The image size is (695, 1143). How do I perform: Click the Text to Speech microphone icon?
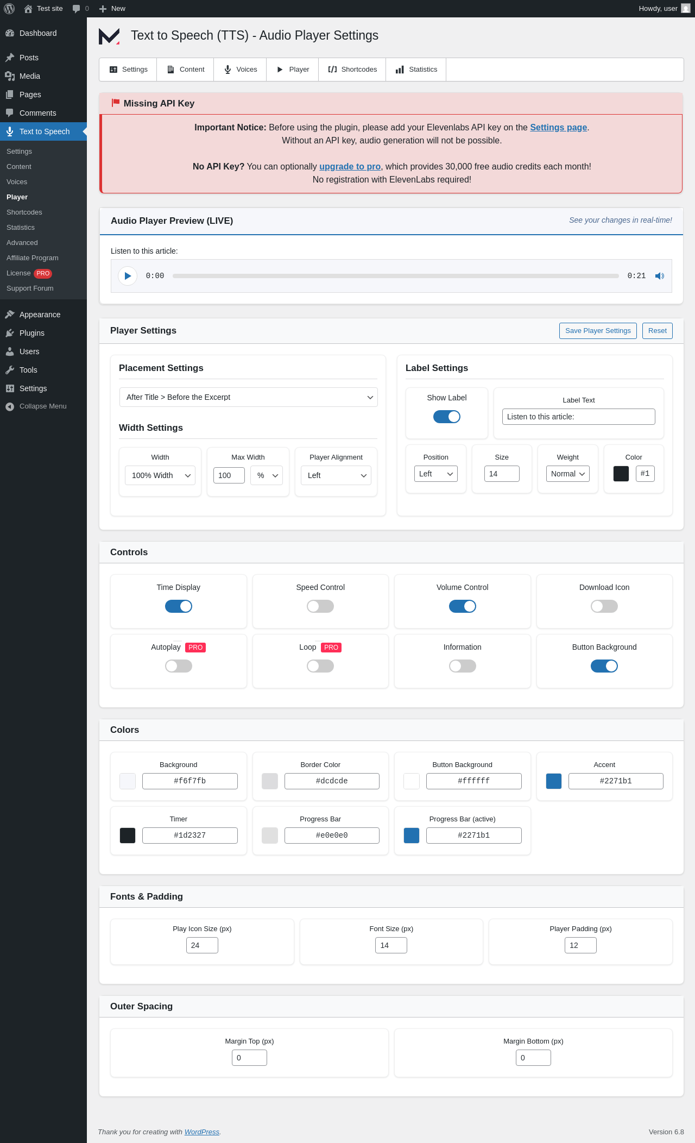point(10,131)
